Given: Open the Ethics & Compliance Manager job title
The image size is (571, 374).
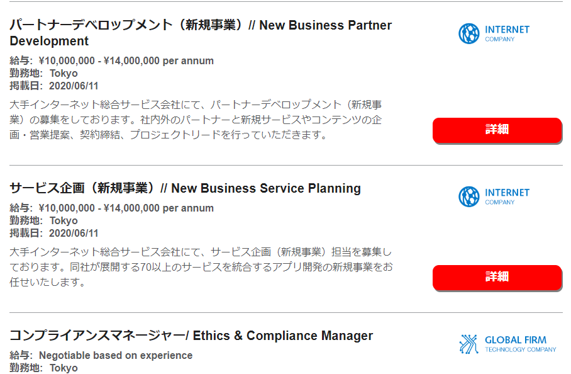Looking at the screenshot, I should click(x=191, y=336).
